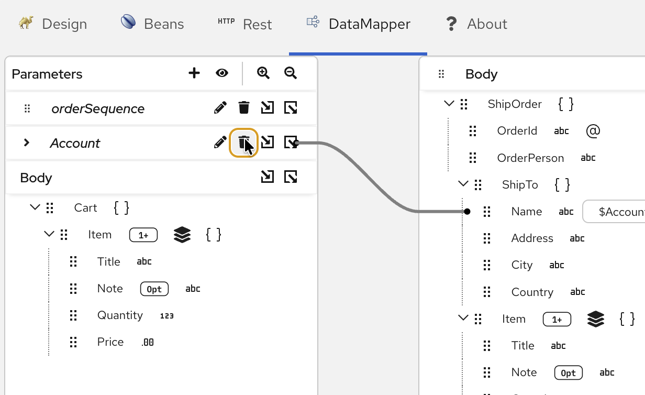Viewport: 645px width, 395px height.
Task: Select the @ attribute icon next to OrderId
Action: pos(593,131)
